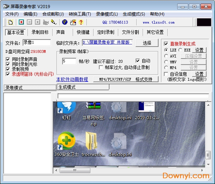Open the 本软件动画教程 link
Screen dimensions: 215x184
tap(72, 79)
